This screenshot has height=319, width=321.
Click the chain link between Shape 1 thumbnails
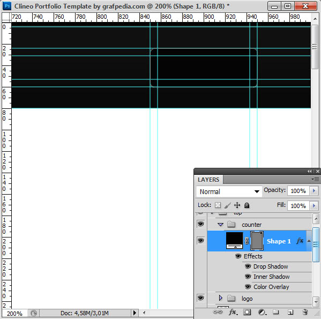[247, 241]
